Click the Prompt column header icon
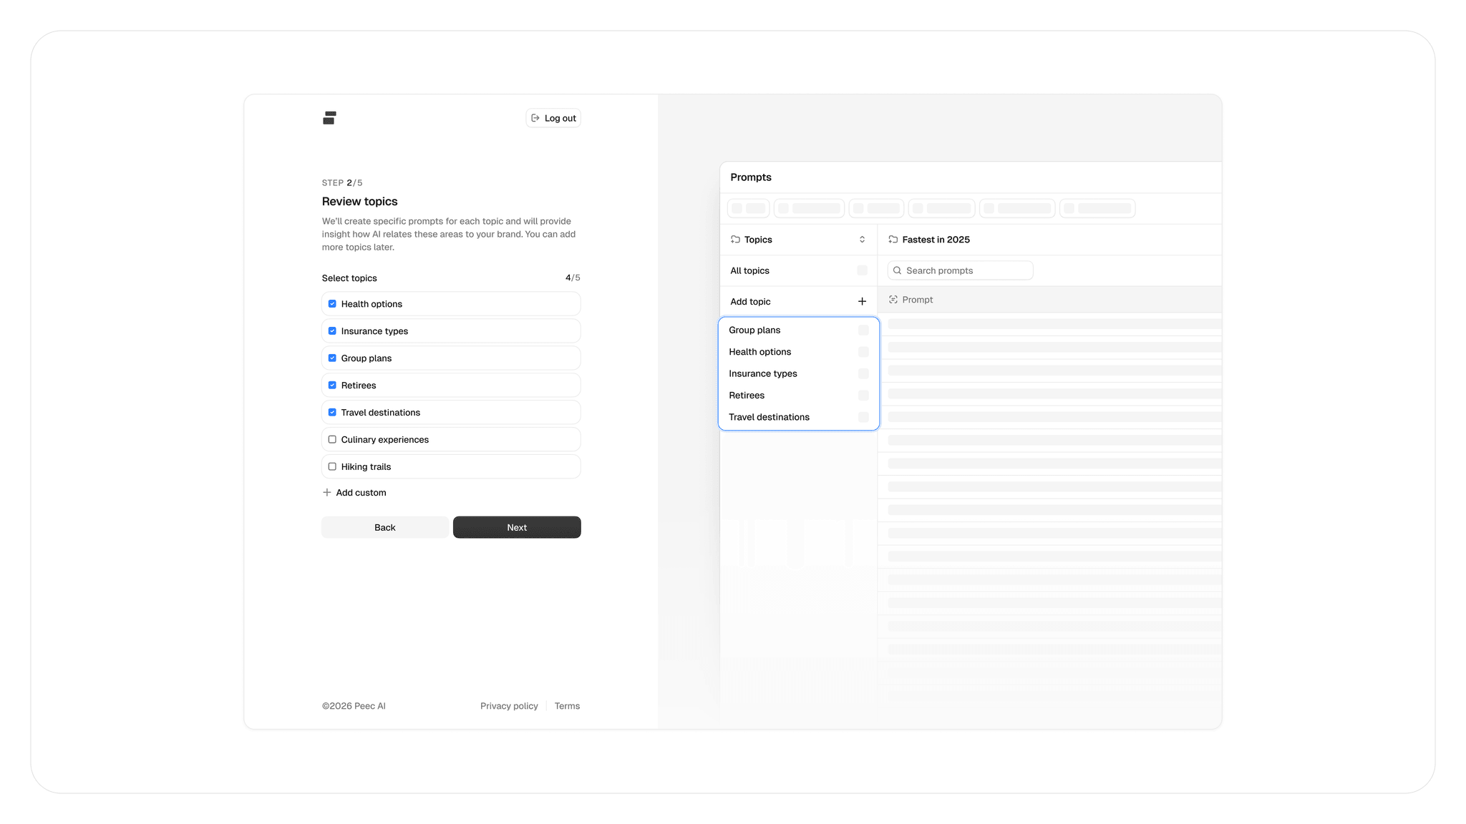Screen dimensions: 1466x824 click(x=893, y=300)
